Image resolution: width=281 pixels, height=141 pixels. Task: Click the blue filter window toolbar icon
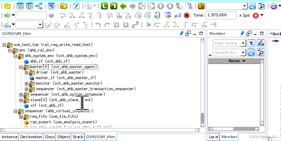51,6
